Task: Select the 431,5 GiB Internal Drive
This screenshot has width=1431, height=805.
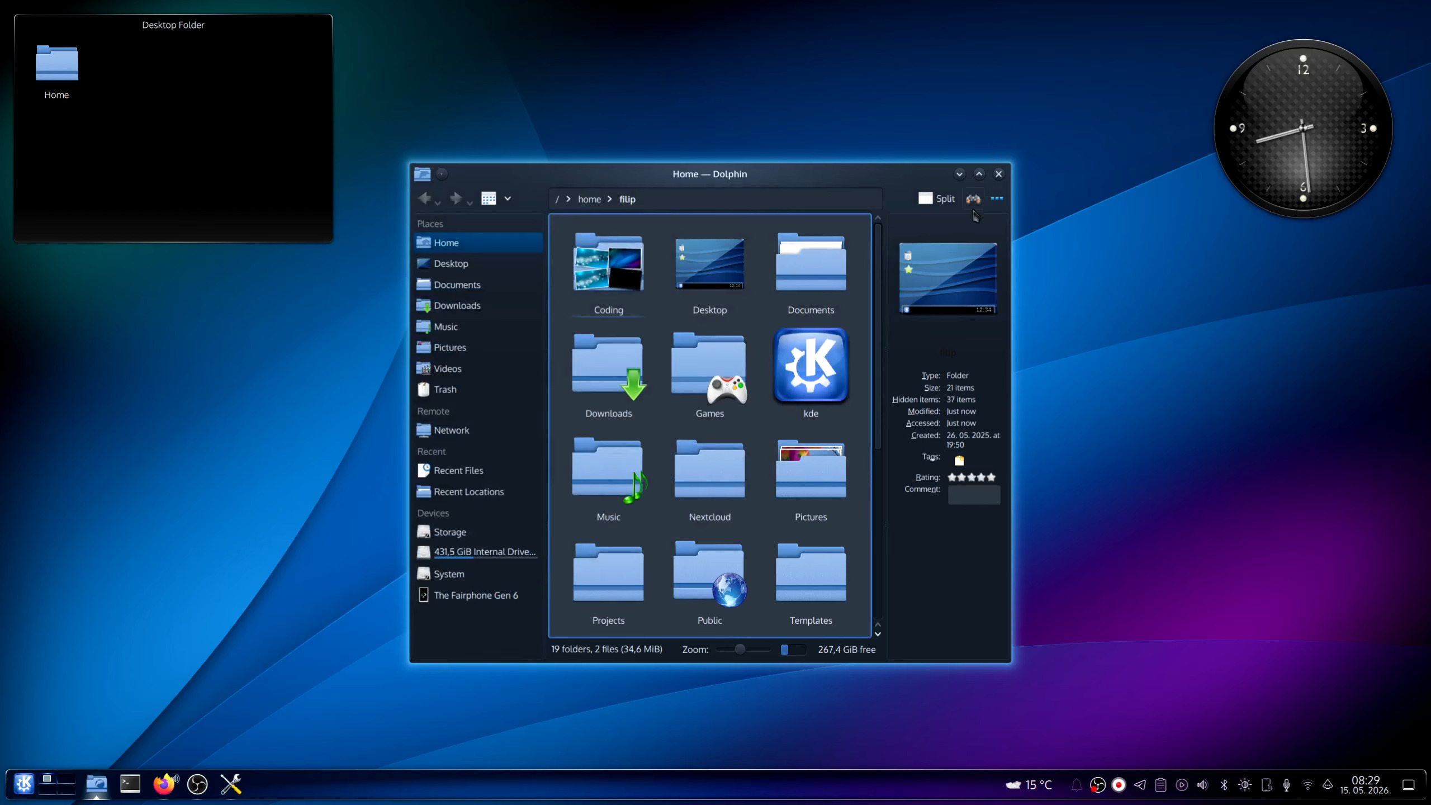Action: coord(478,552)
